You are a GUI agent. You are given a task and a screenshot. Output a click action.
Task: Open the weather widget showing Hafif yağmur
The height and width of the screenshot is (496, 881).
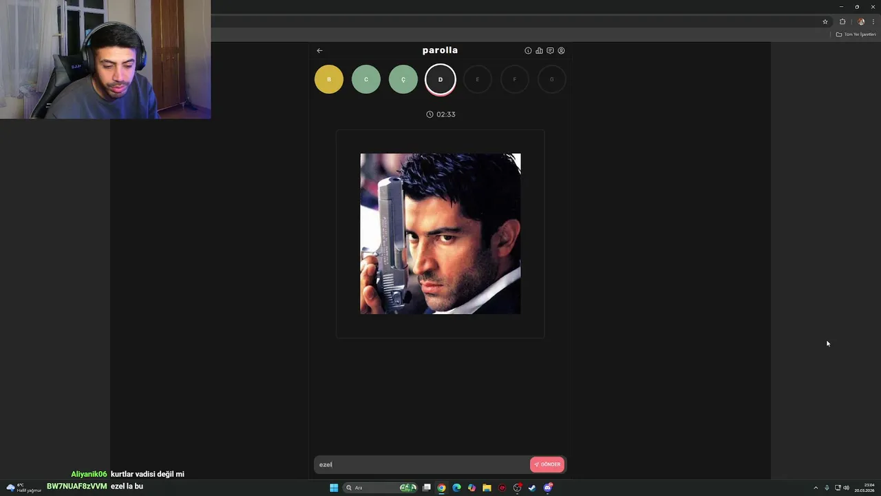[24, 488]
